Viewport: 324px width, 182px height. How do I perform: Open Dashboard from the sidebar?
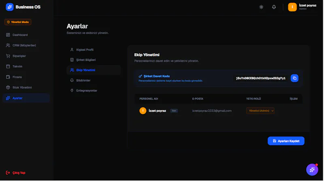[x=26, y=35]
